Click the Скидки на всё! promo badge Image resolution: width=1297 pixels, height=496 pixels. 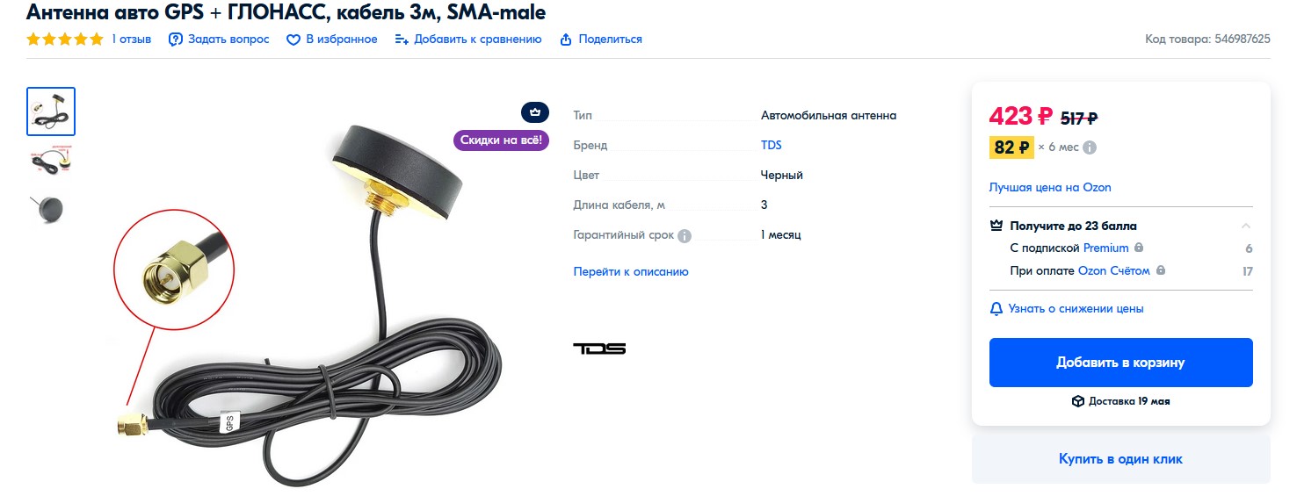[x=501, y=140]
